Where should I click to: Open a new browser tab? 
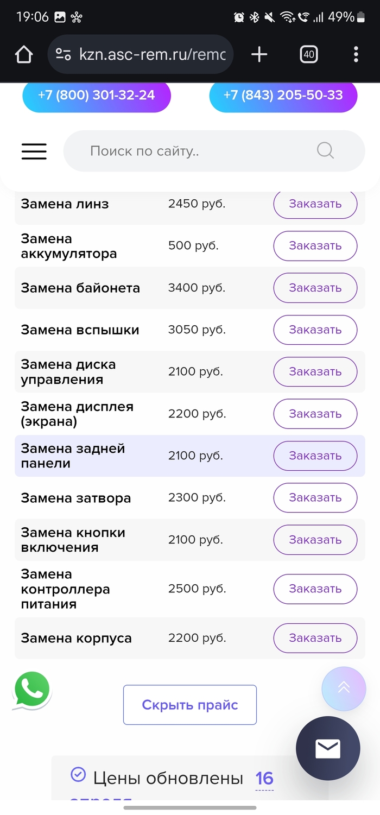click(x=259, y=54)
